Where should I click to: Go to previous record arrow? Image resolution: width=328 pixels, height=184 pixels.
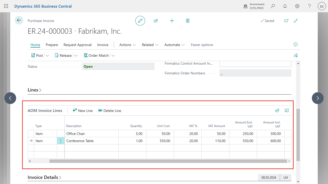[x=10, y=98]
